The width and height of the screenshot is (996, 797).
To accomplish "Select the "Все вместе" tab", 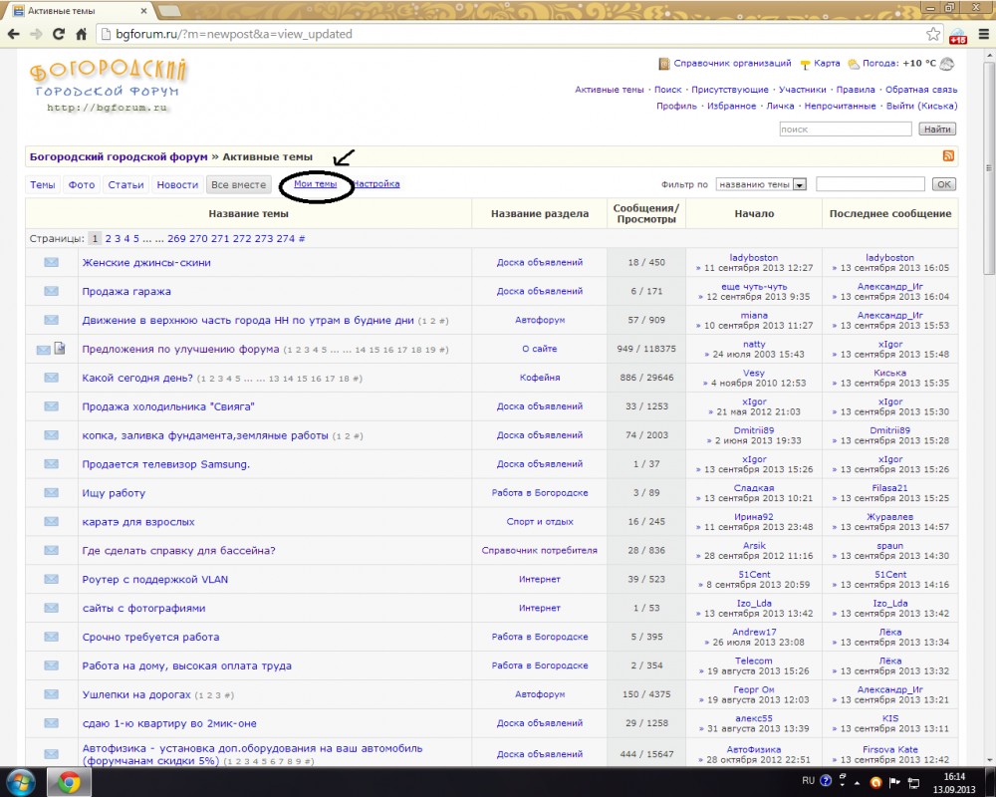I will (239, 185).
